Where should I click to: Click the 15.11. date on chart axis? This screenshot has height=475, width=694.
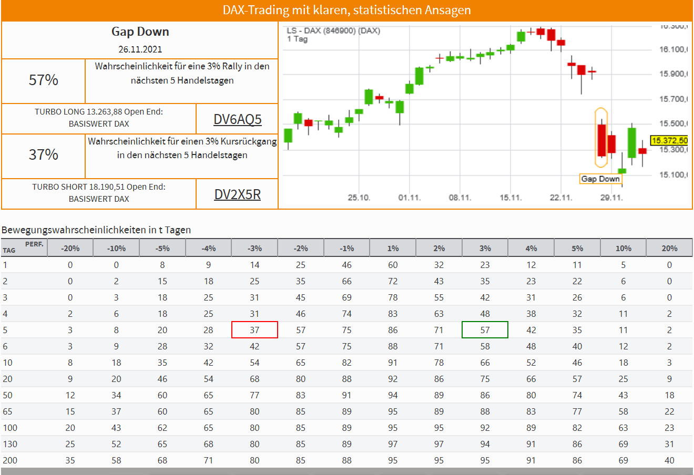pyautogui.click(x=511, y=198)
